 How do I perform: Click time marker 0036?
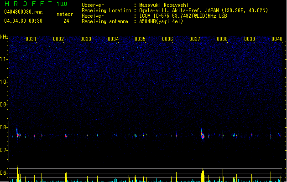[167, 39]
